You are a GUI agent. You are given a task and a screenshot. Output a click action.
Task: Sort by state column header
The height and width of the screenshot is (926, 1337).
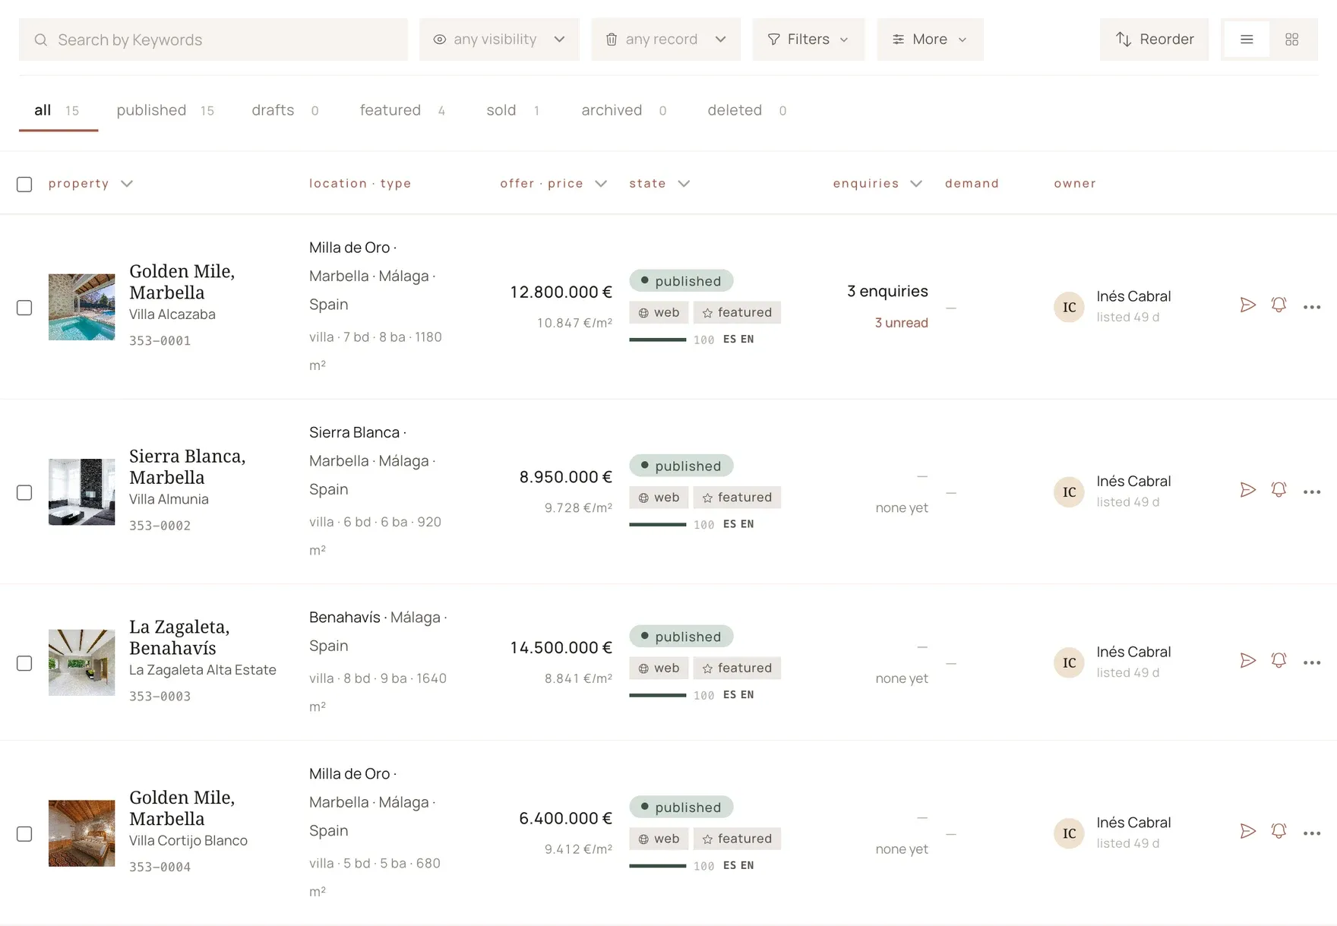[659, 183]
